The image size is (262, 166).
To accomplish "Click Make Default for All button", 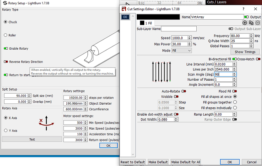I will click(186, 162).
